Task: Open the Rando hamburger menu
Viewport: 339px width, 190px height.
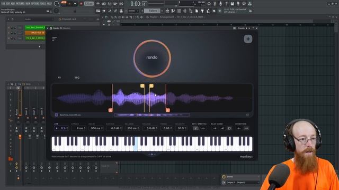Action: (x=54, y=39)
